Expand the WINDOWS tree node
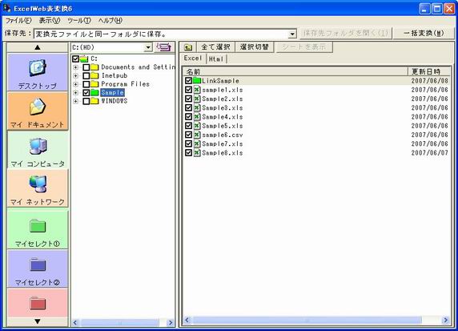 (75, 101)
